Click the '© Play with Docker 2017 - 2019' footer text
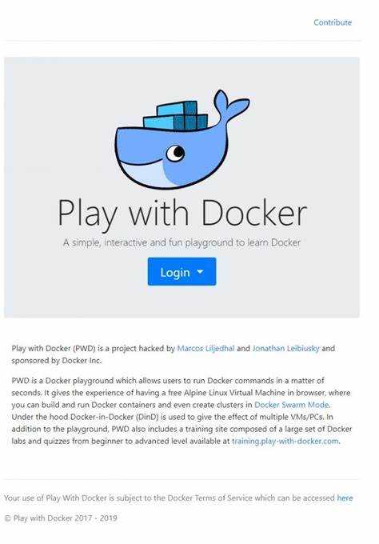This screenshot has height=544, width=379. pyautogui.click(x=61, y=518)
